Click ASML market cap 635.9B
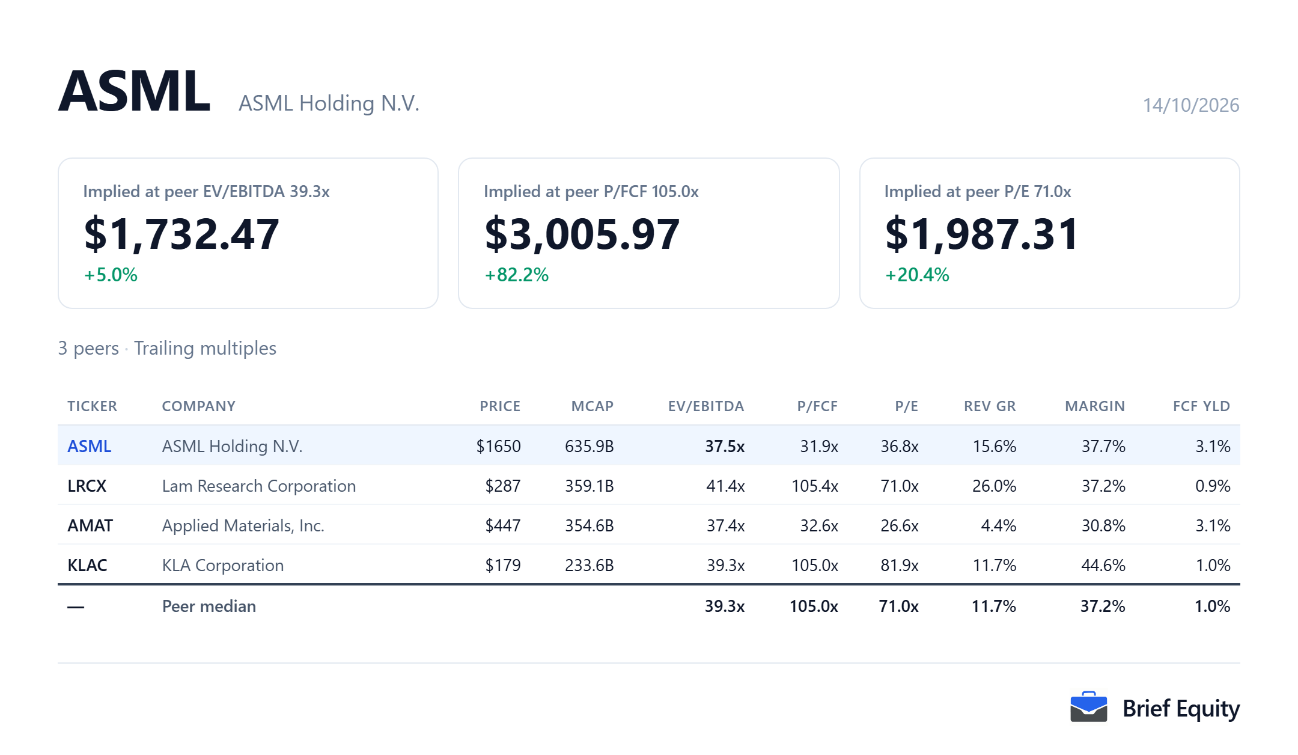Image resolution: width=1298 pixels, height=755 pixels. (x=590, y=446)
